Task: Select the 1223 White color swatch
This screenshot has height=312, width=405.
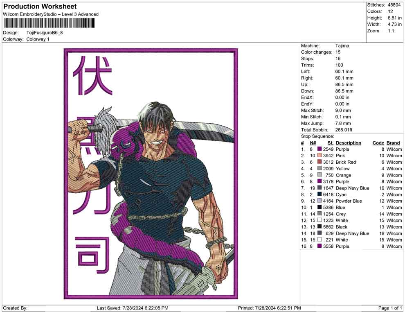Action: [319, 220]
